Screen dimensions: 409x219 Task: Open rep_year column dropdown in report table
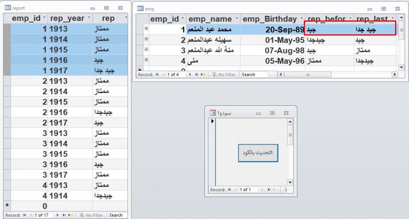tap(87, 18)
